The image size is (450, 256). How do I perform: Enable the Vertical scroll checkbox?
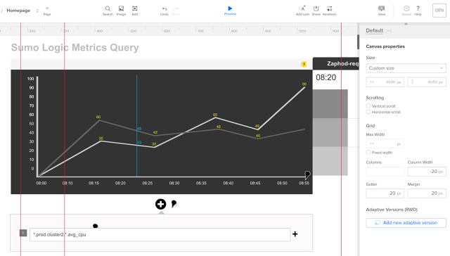[x=368, y=106]
